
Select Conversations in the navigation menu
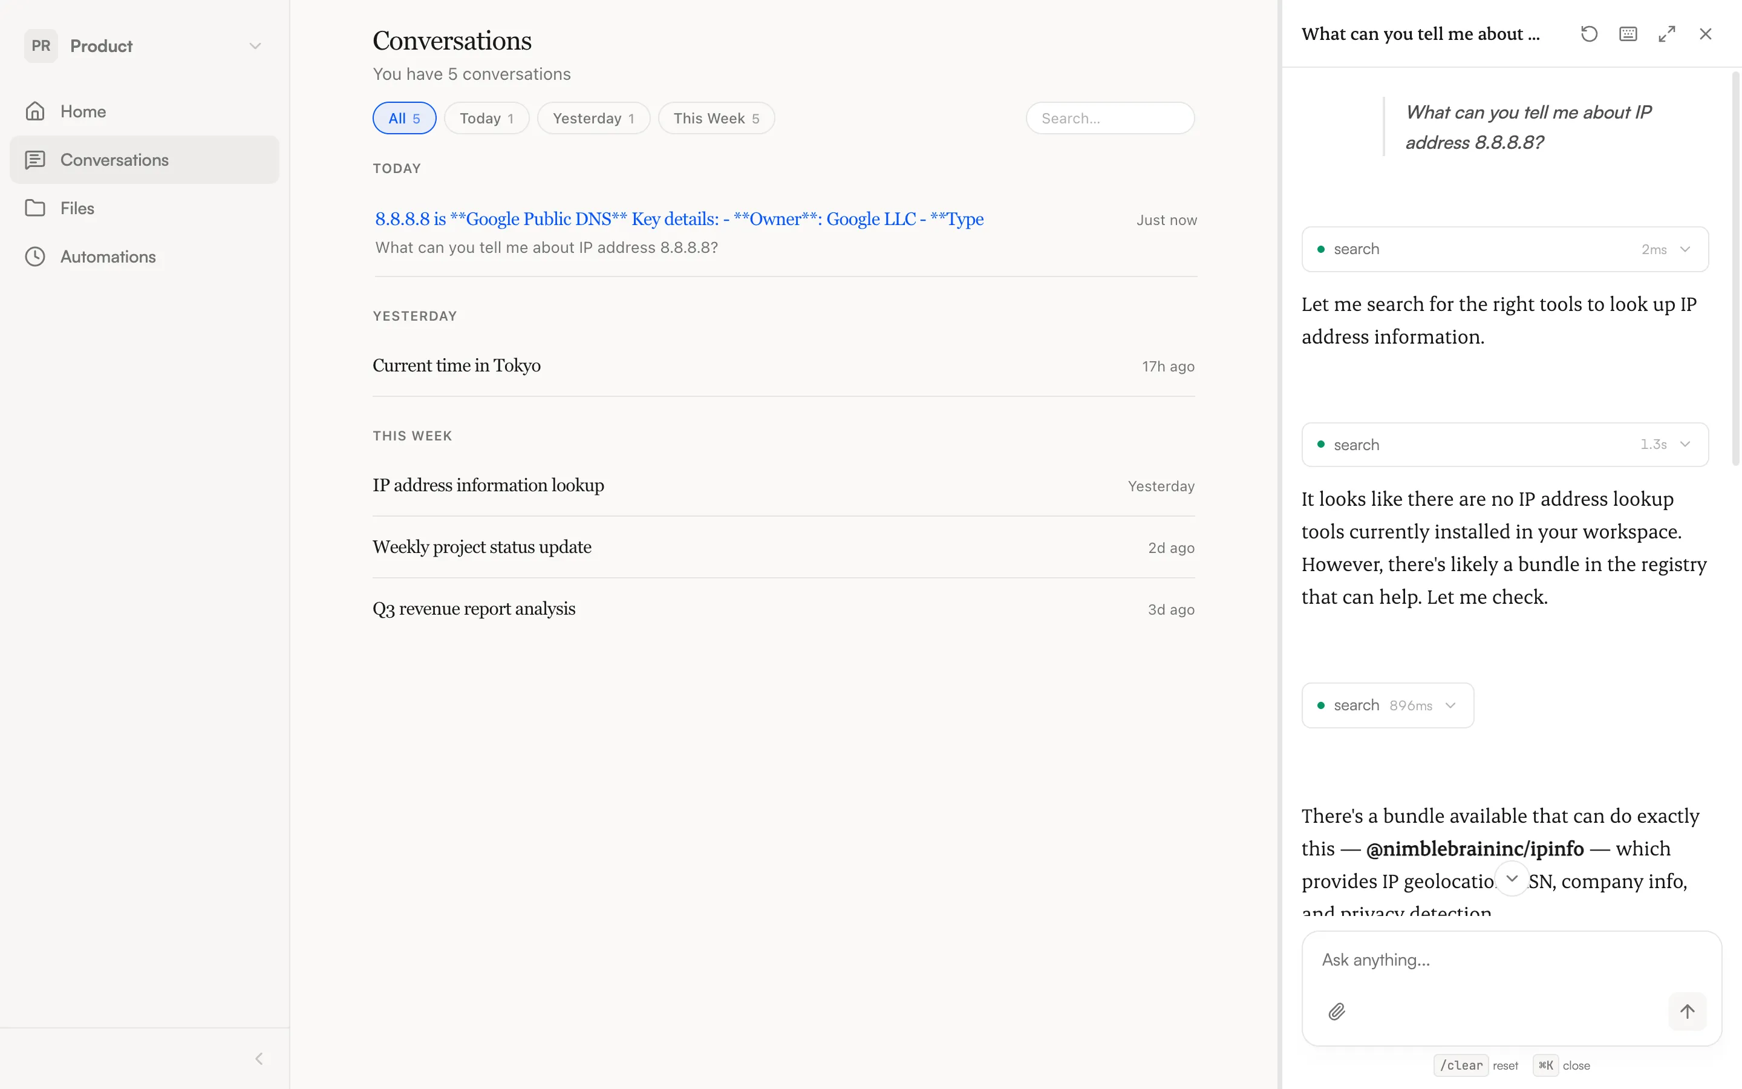tap(115, 159)
